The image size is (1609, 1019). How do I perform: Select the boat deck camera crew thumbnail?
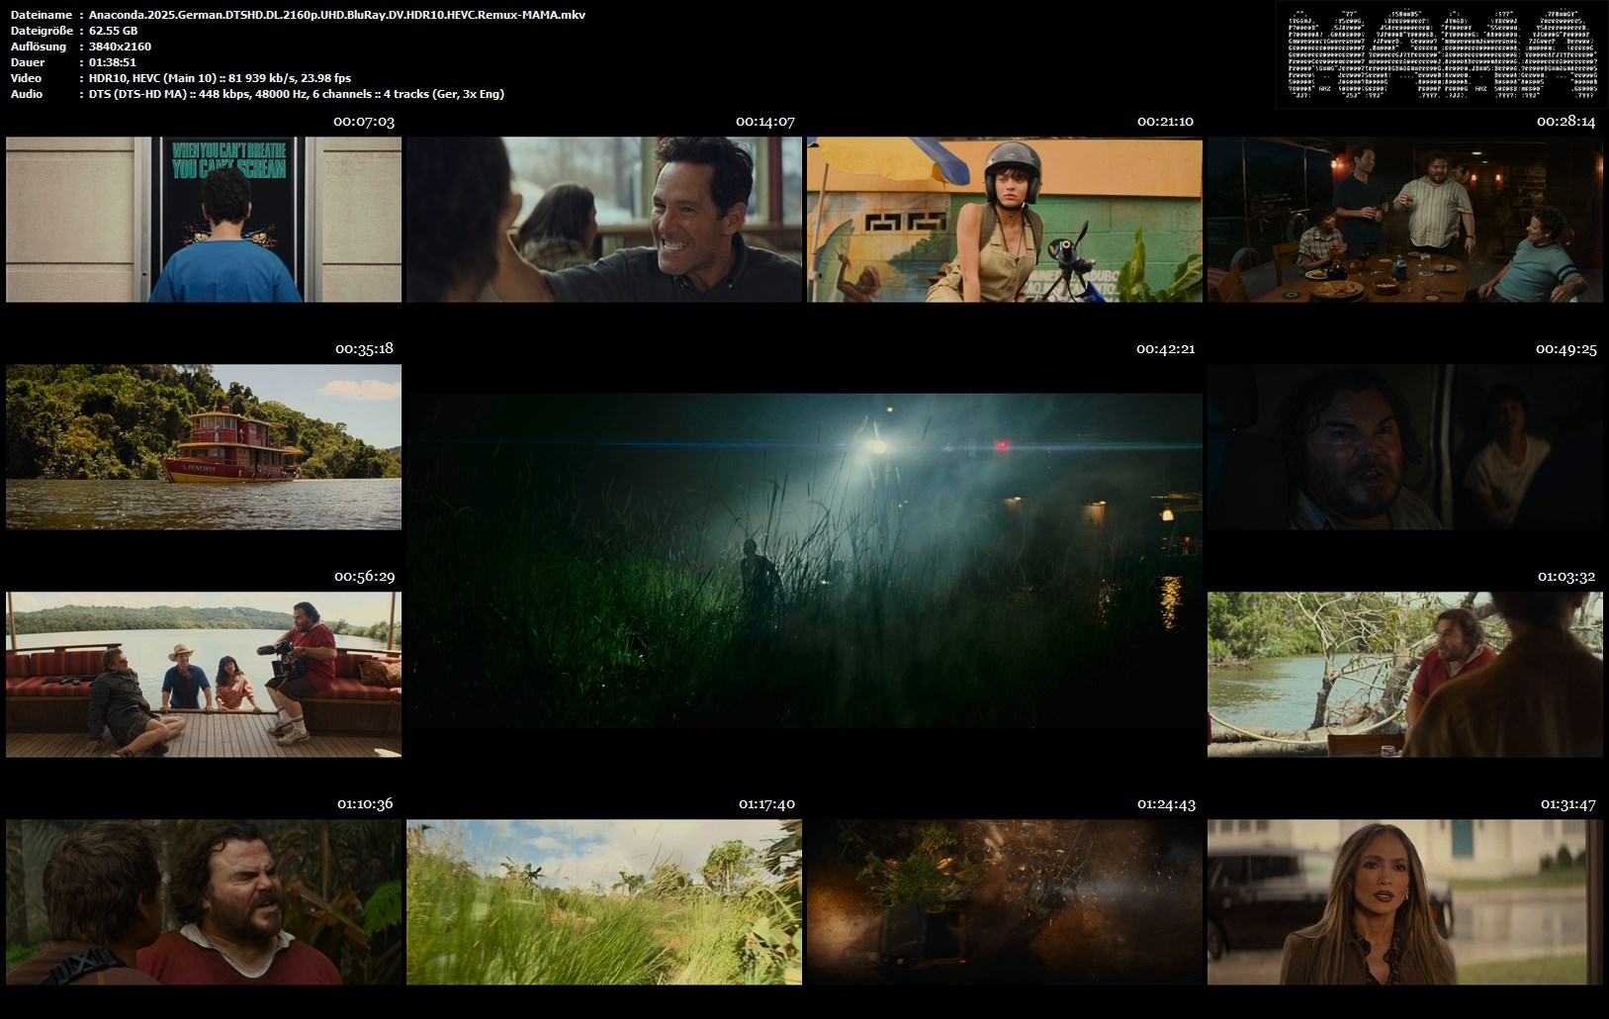(x=204, y=675)
